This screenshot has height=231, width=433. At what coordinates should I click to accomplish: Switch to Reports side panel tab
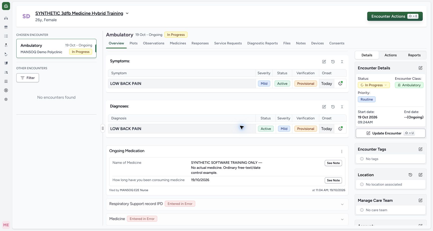point(414,55)
